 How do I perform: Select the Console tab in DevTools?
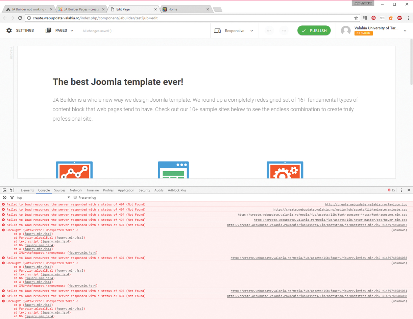pyautogui.click(x=44, y=190)
